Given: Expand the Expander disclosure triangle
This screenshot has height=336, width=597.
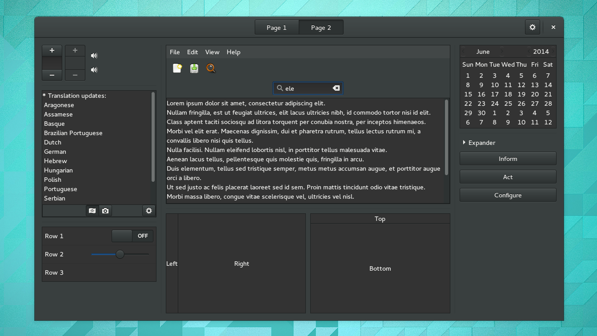Looking at the screenshot, I should point(464,143).
